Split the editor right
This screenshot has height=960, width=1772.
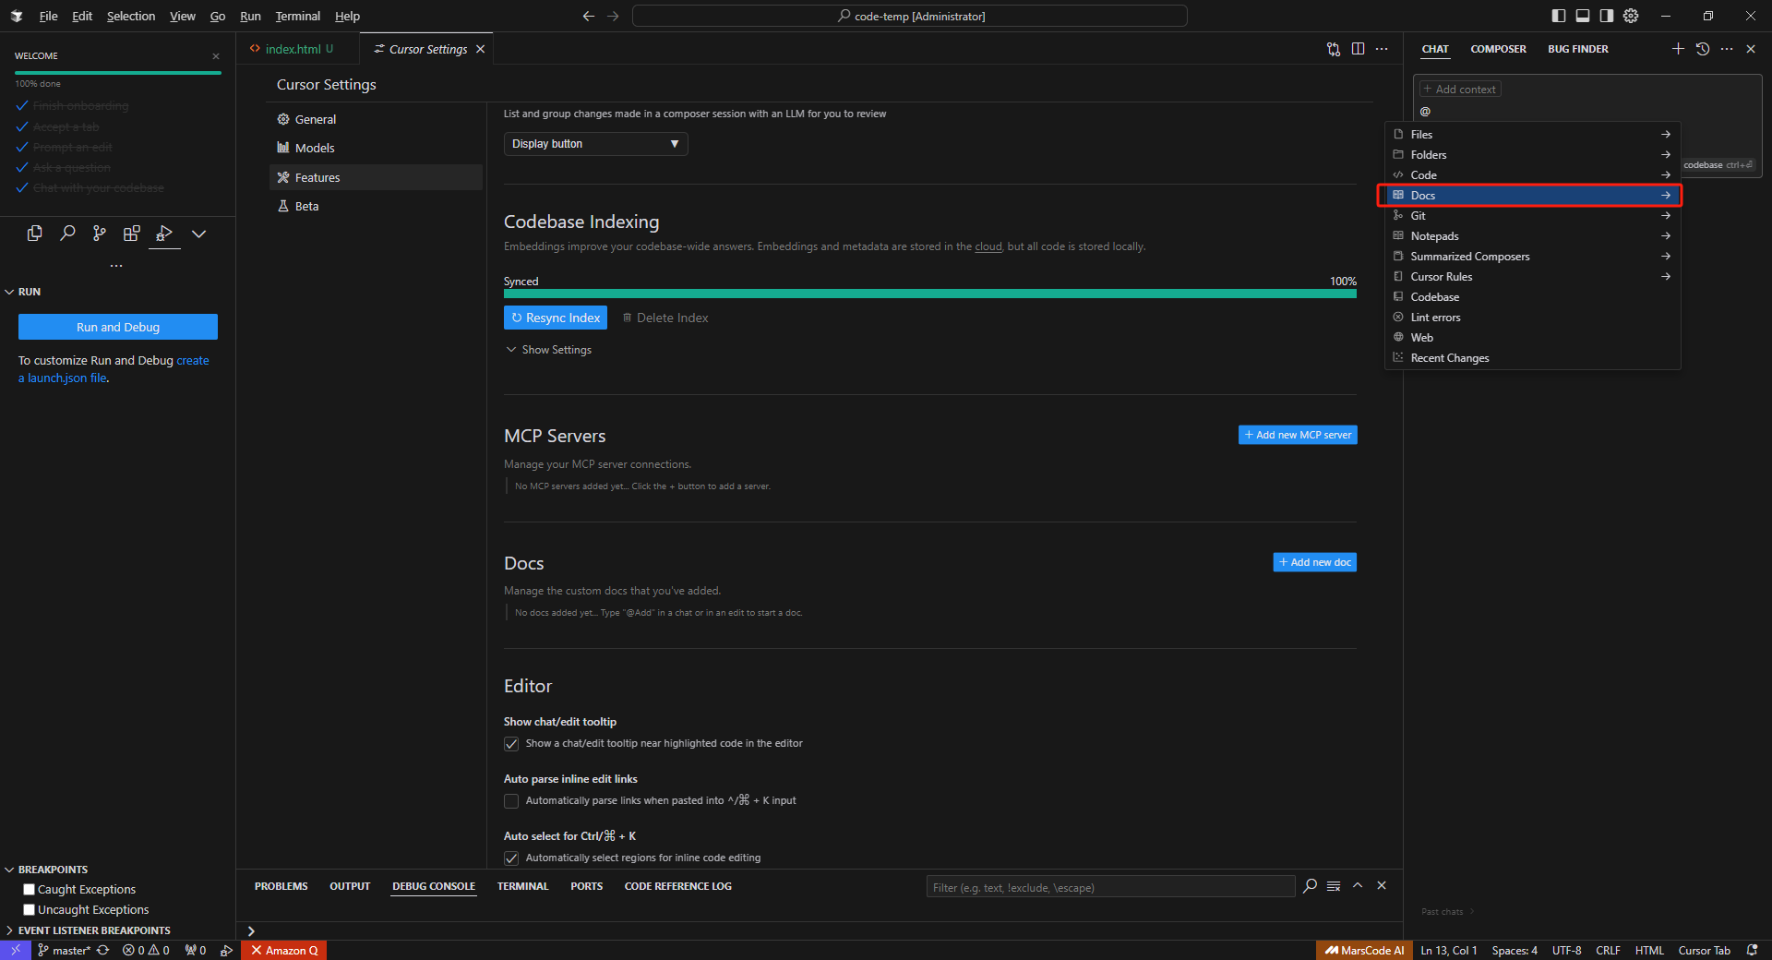click(1358, 49)
